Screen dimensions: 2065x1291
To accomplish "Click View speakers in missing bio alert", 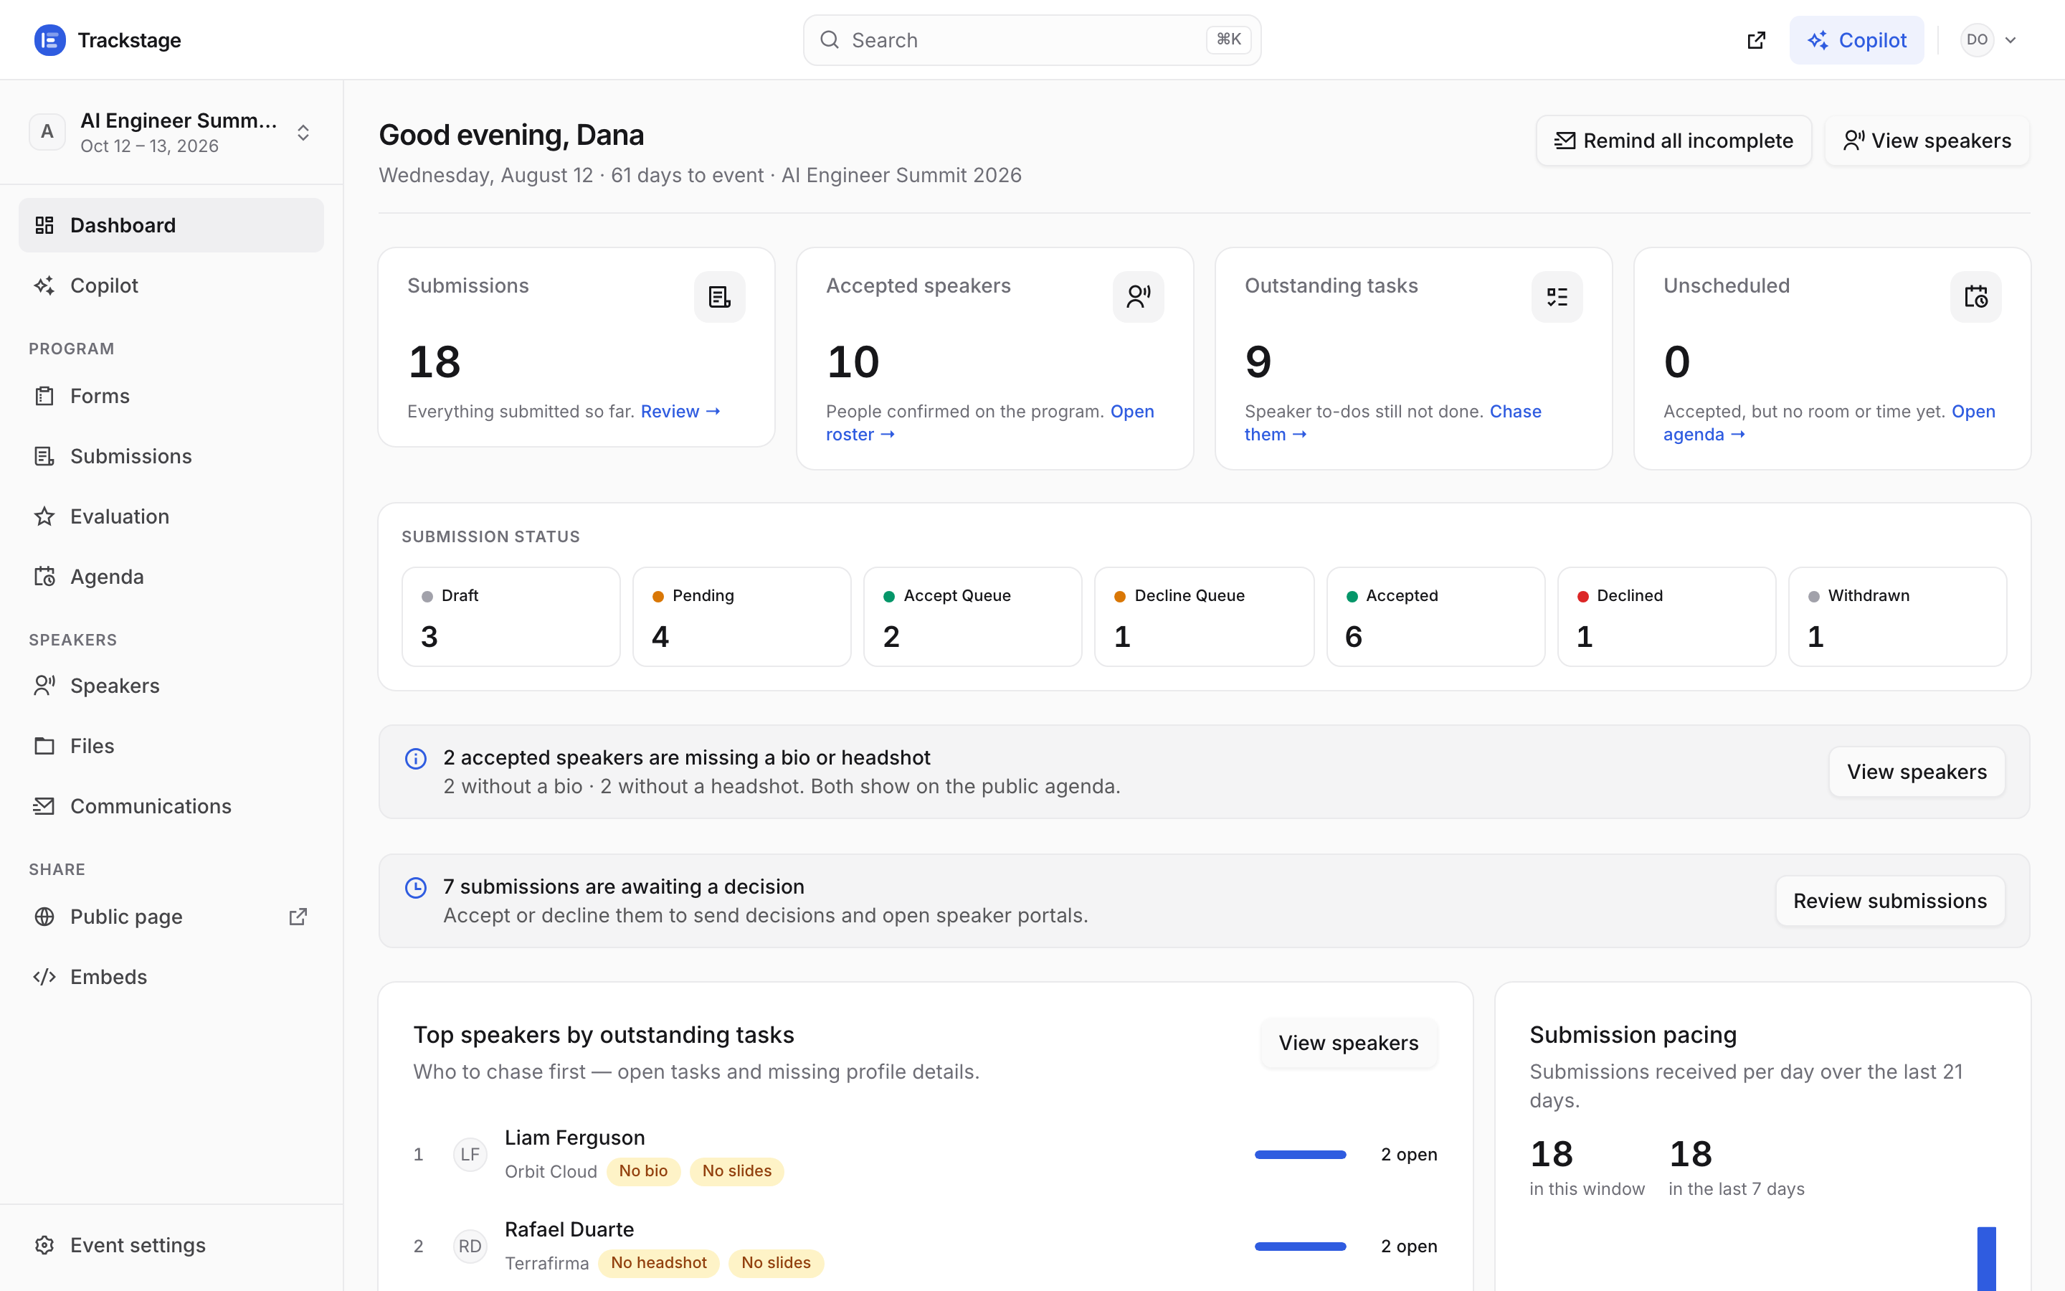I will tap(1917, 772).
